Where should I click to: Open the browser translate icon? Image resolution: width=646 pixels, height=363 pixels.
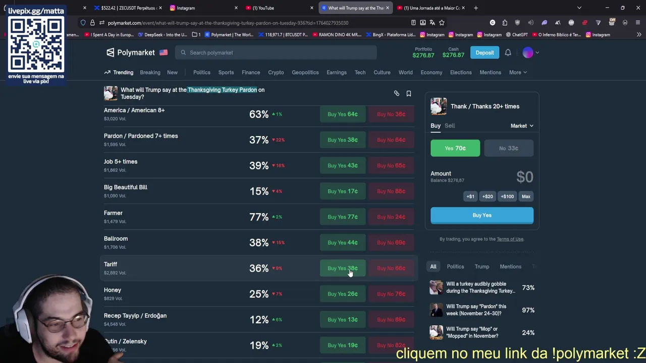(x=432, y=23)
